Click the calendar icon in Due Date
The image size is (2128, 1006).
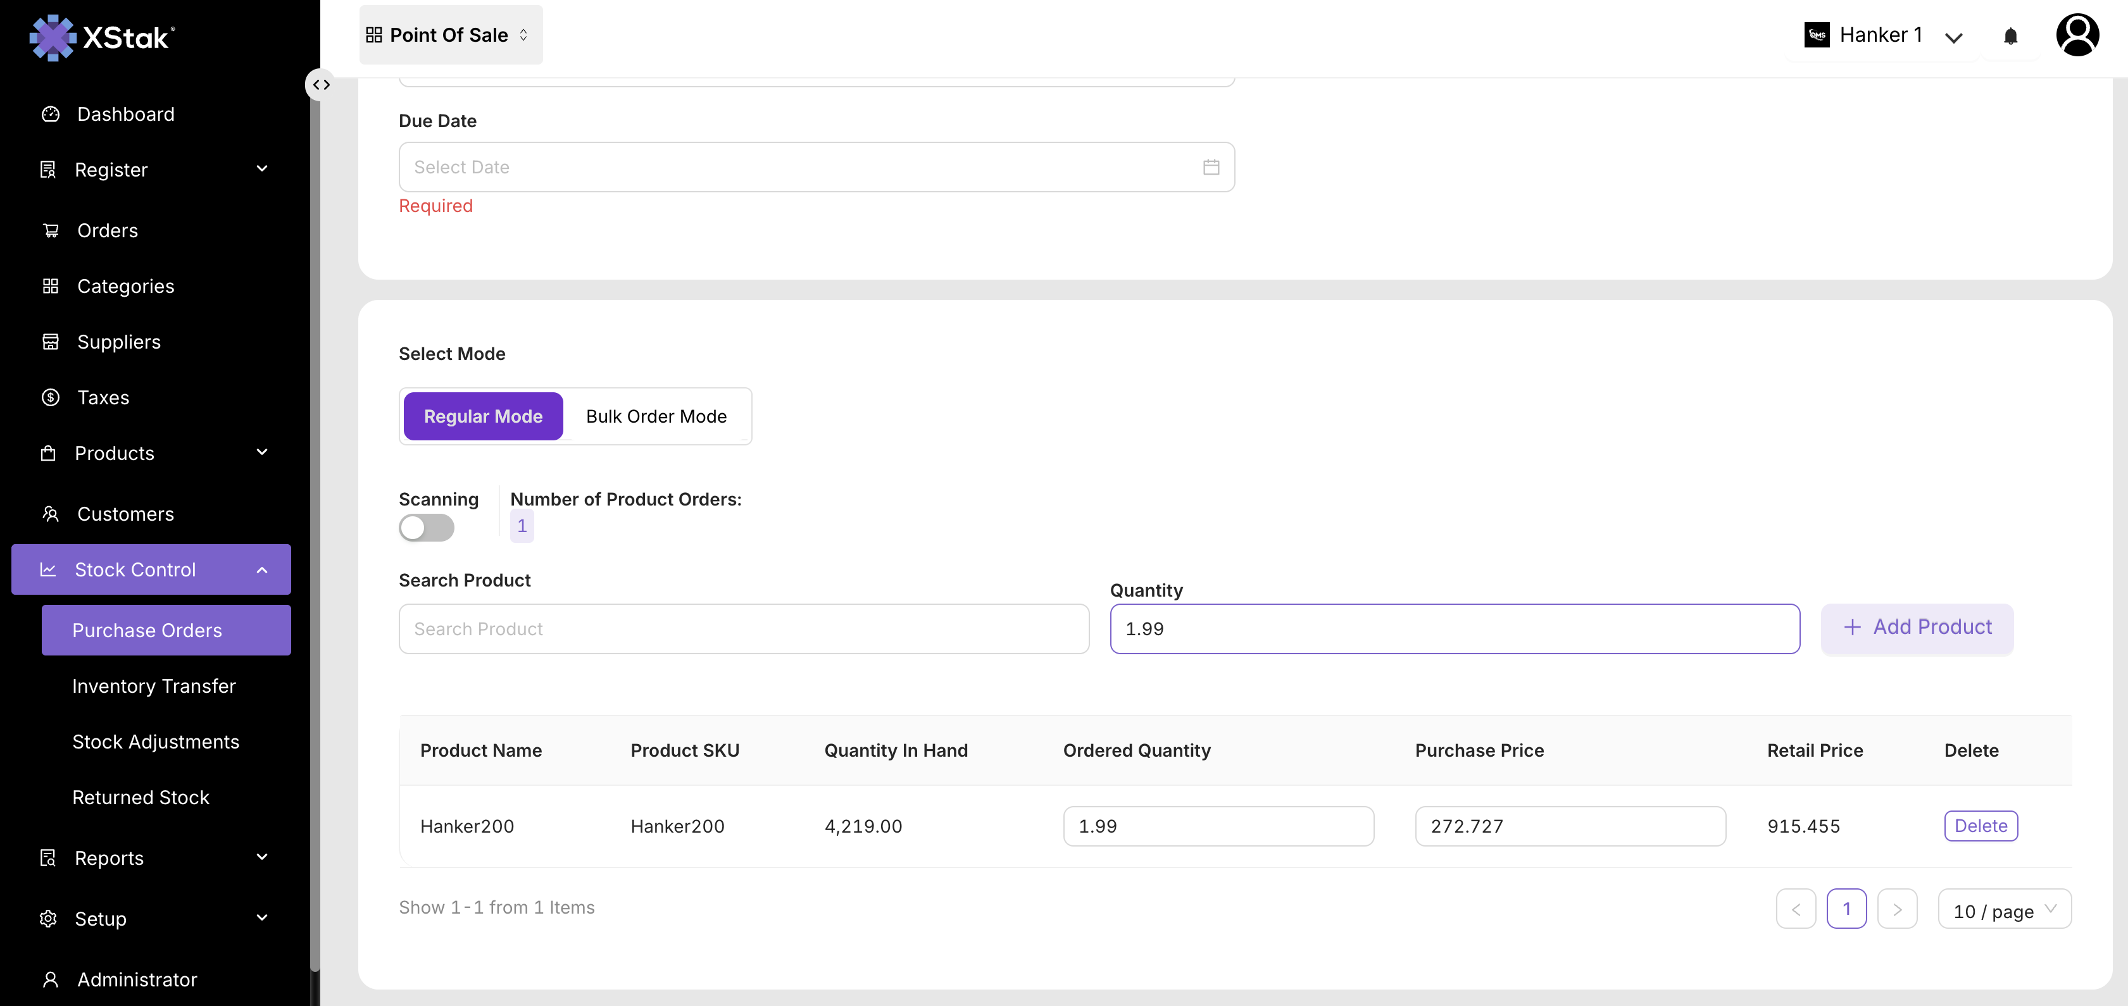click(1210, 167)
